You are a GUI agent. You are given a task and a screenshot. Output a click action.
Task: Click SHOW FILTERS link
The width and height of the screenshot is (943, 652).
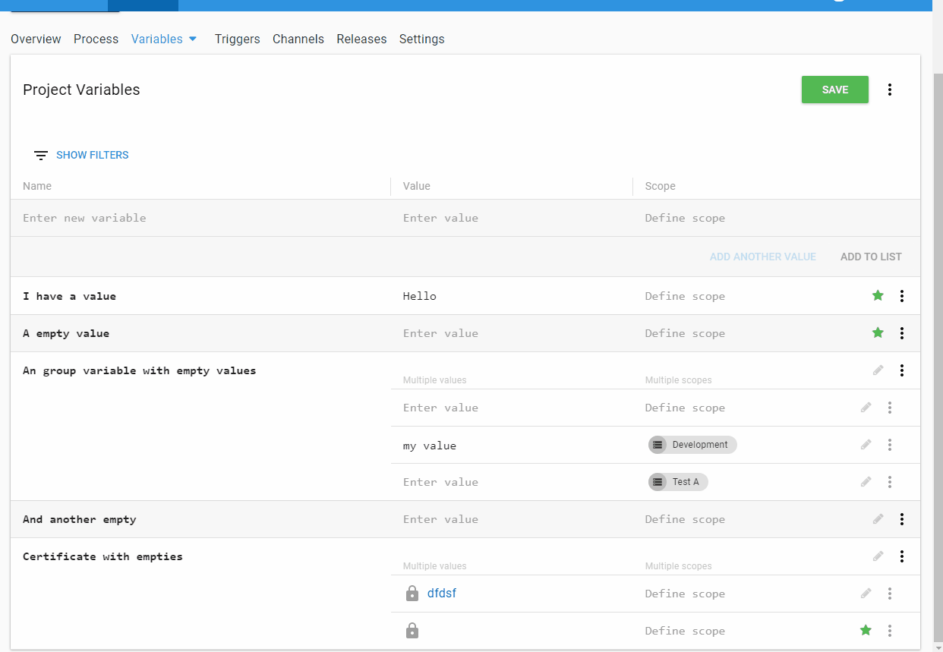[x=93, y=155]
